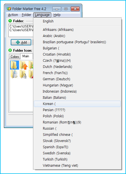Viewport: 126px width, 174px height.
Task: Select Polish (Polski)
Action: 77,116
